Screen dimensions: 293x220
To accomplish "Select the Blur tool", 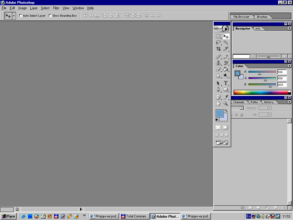I will click(x=218, y=76).
